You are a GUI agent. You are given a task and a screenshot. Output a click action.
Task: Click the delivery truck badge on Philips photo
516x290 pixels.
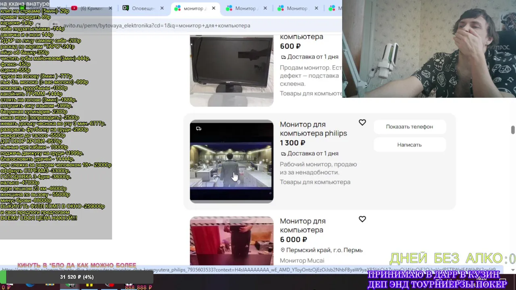tap(199, 128)
